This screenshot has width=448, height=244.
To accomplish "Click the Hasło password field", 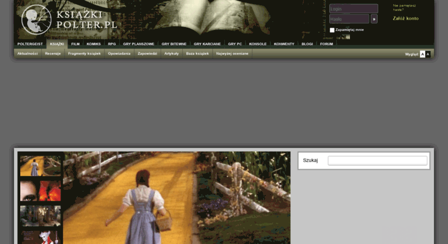I will (349, 19).
